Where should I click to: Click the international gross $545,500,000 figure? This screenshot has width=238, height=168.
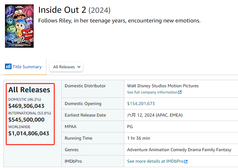pos(27,120)
